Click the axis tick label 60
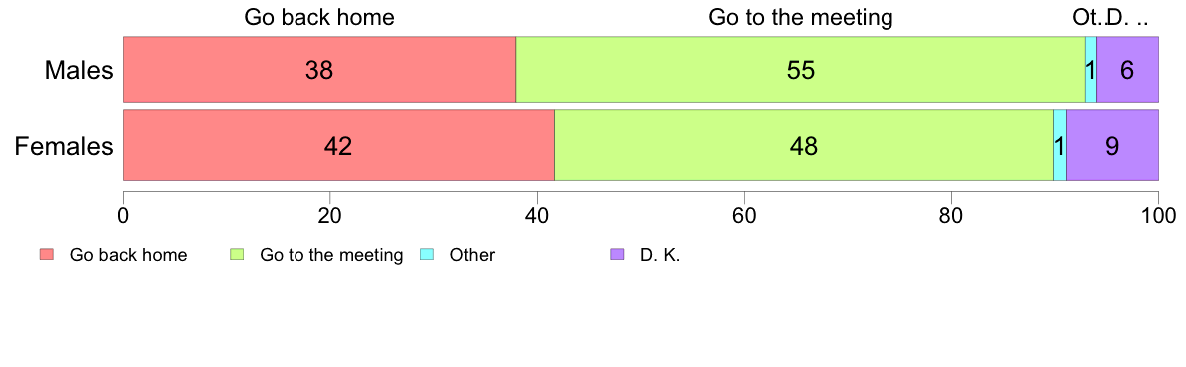1186x367 pixels. 745,213
